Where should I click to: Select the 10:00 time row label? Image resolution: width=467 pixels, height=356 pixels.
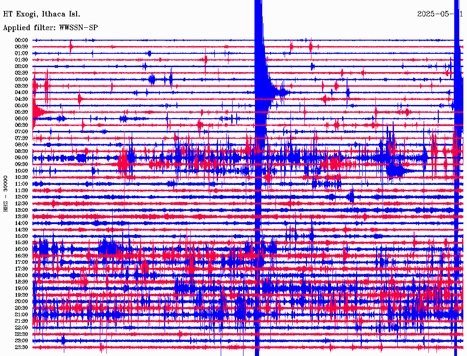click(21, 171)
